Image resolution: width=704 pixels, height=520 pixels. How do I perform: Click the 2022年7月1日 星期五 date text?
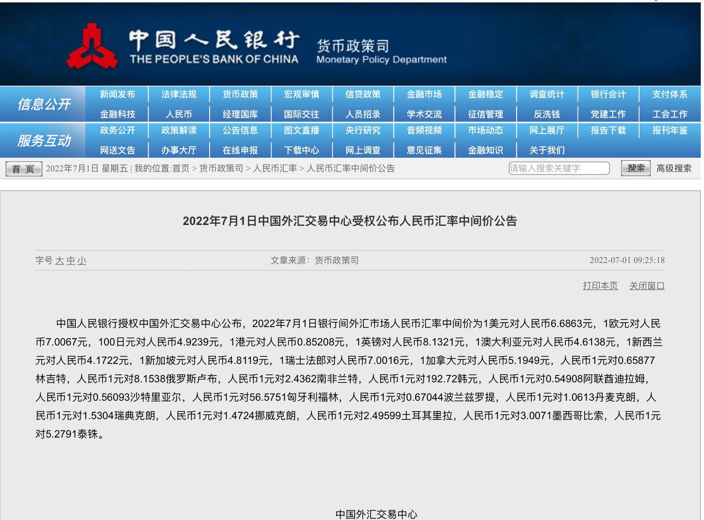pos(86,168)
